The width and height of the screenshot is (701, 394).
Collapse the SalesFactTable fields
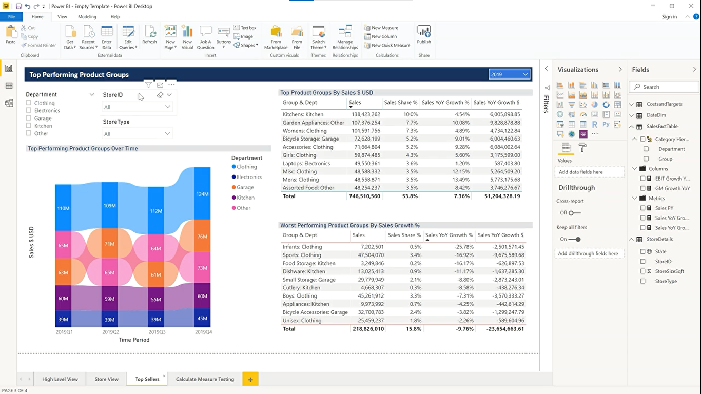point(631,126)
